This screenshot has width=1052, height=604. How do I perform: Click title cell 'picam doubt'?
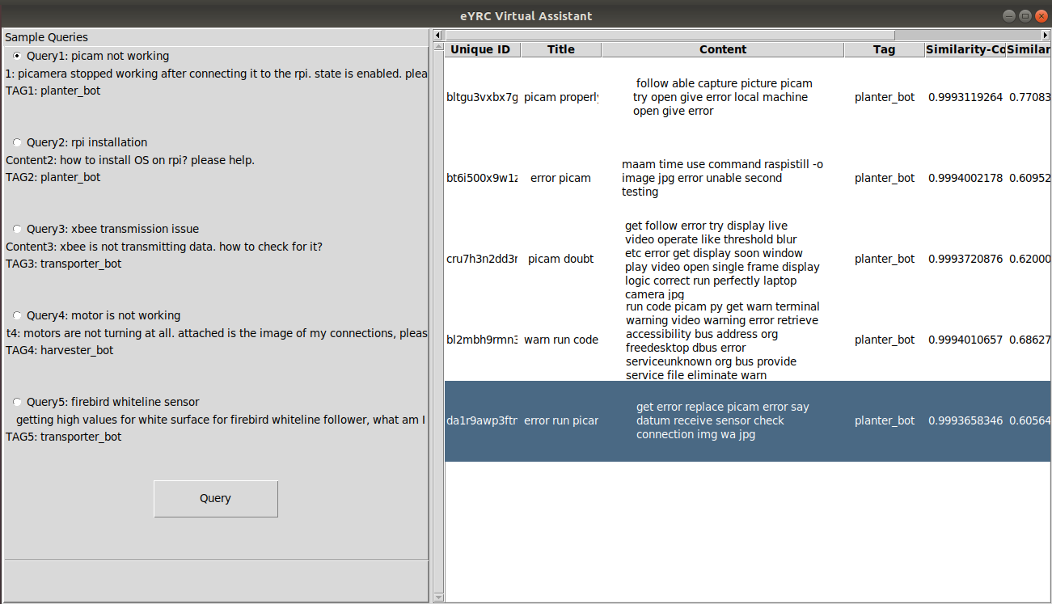pos(561,259)
